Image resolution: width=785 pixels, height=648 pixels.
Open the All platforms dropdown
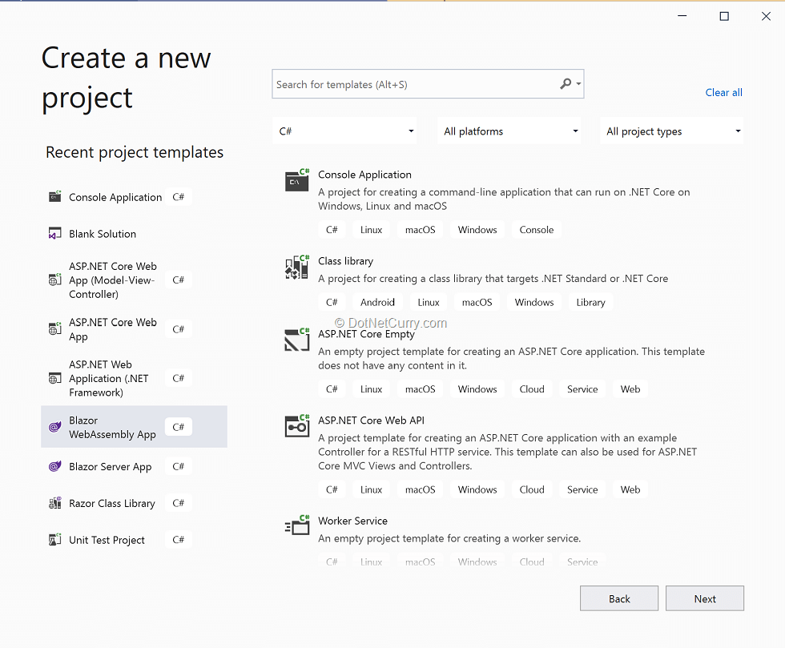click(509, 131)
